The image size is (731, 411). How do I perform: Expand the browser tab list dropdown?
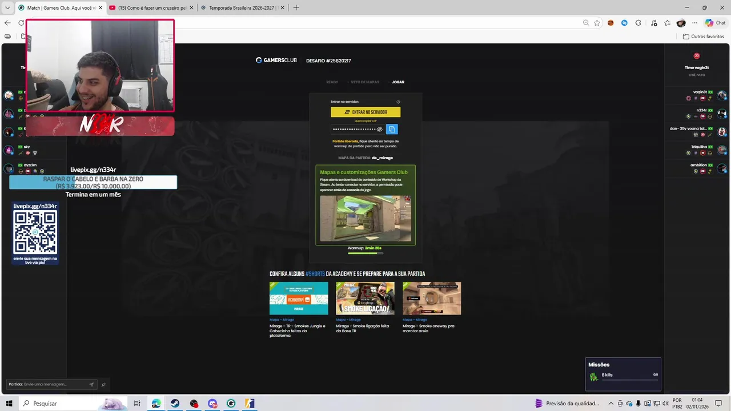tap(7, 7)
